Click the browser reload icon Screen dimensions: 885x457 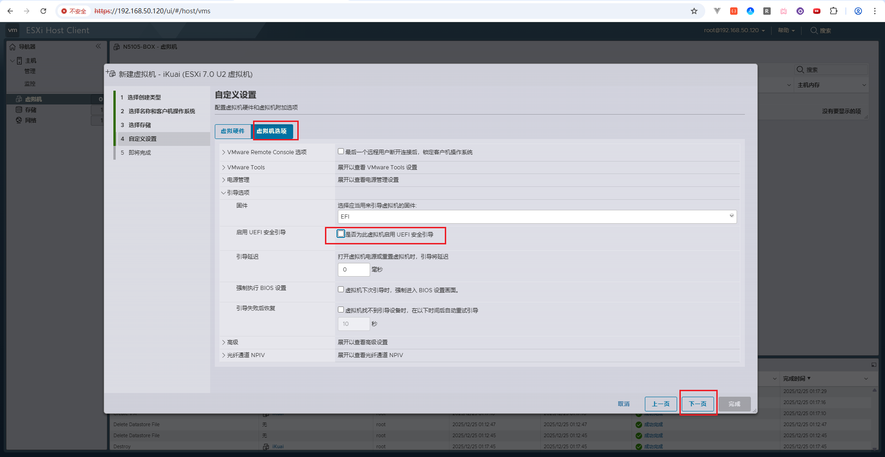click(x=43, y=11)
